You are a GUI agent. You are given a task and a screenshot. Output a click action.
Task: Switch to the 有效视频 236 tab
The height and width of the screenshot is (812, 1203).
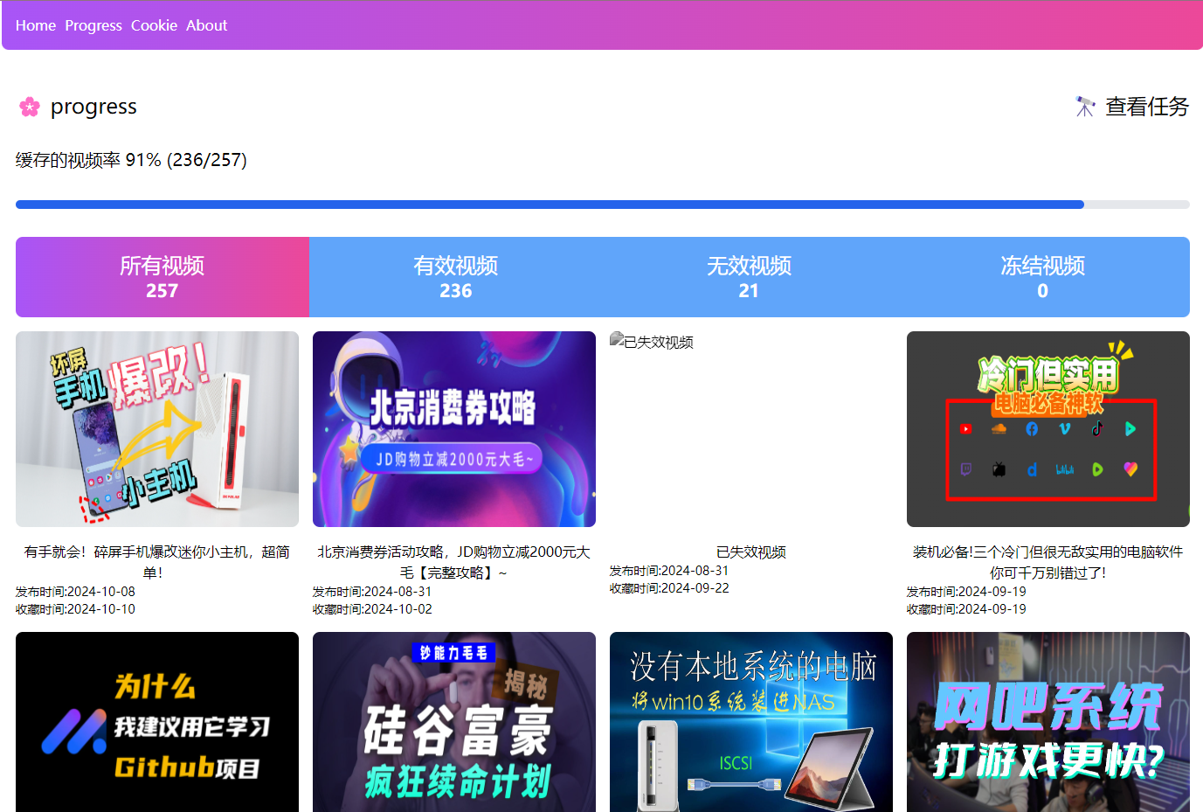click(456, 277)
